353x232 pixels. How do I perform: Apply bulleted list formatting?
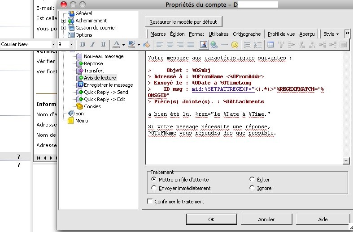(x=247, y=44)
